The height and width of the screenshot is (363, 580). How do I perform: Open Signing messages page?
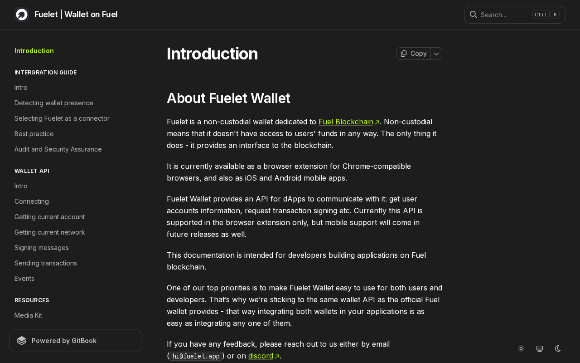(x=42, y=248)
